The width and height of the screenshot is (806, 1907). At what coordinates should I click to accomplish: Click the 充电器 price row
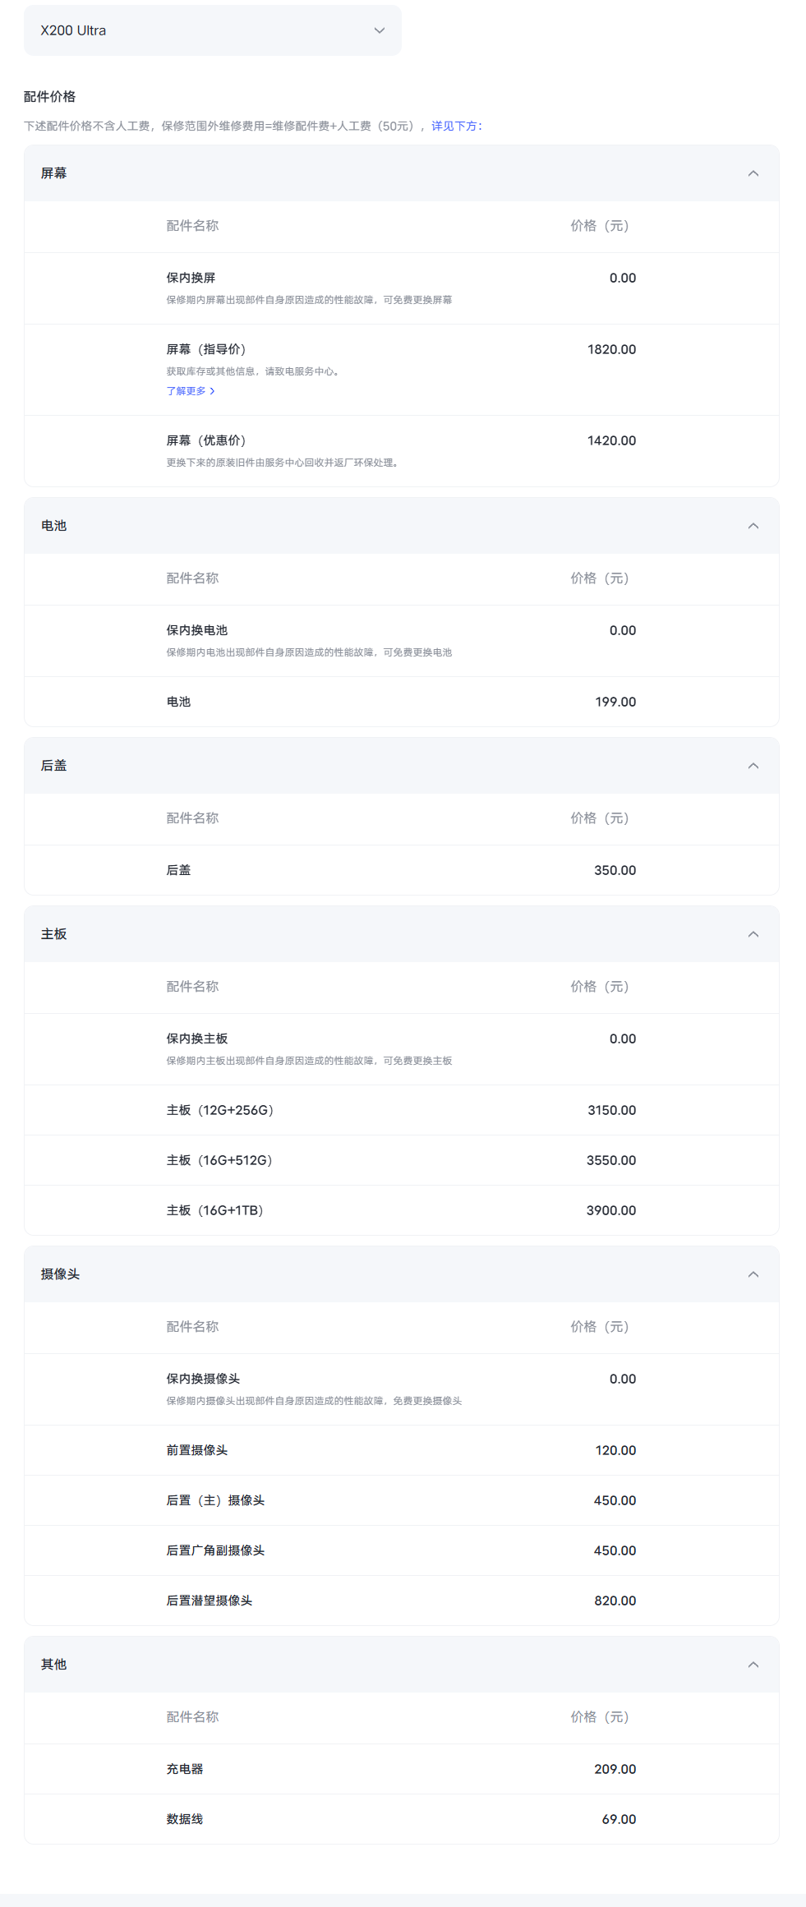401,1769
